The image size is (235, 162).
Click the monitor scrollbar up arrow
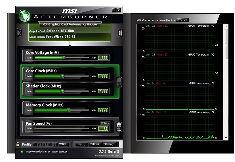coord(226,27)
